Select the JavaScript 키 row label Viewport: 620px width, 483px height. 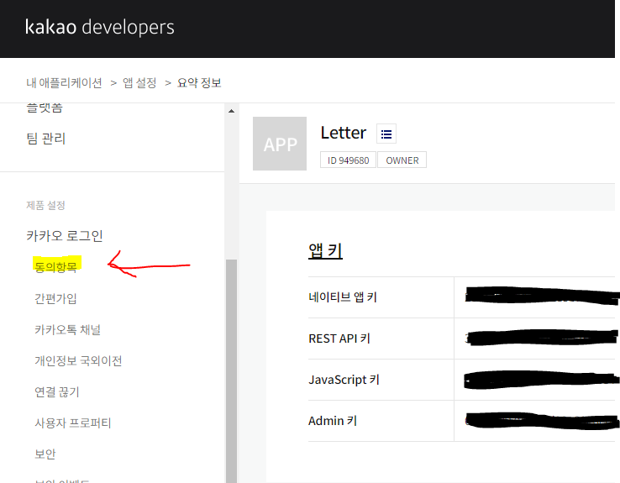click(x=344, y=380)
